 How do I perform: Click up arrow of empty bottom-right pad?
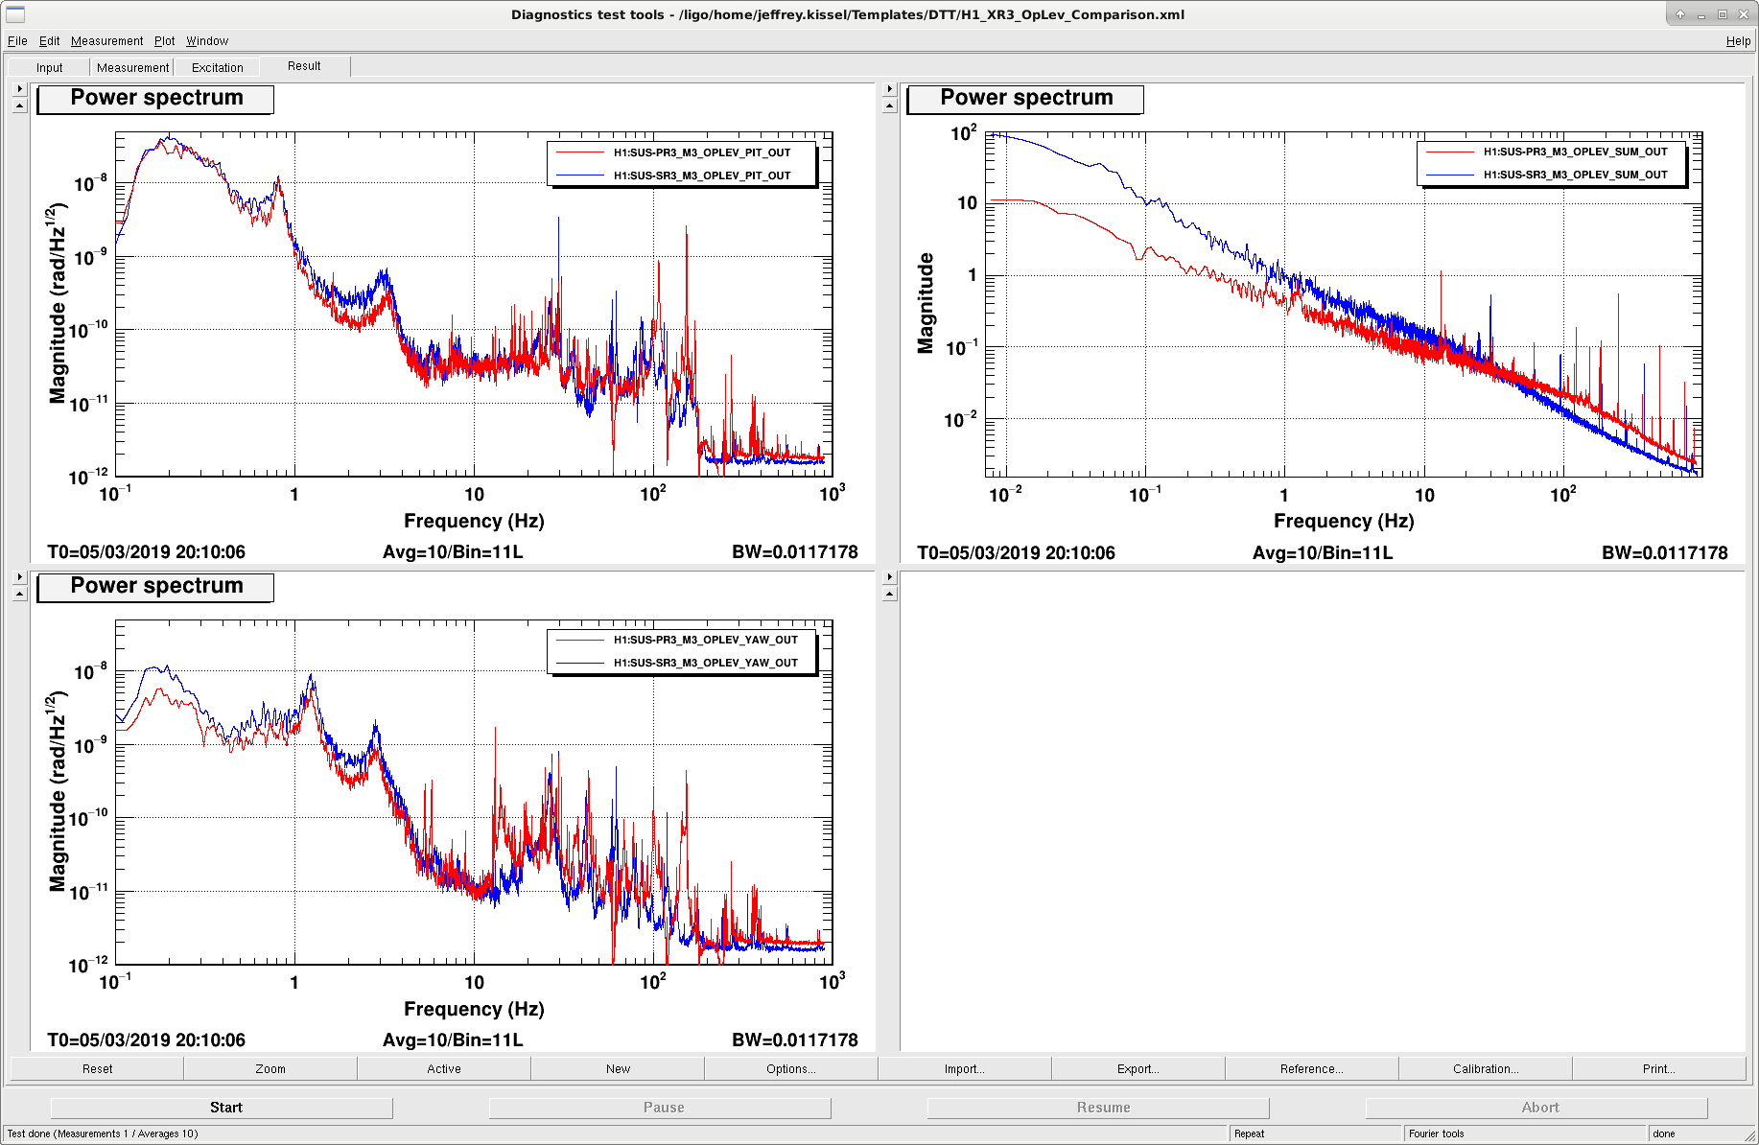tap(889, 594)
